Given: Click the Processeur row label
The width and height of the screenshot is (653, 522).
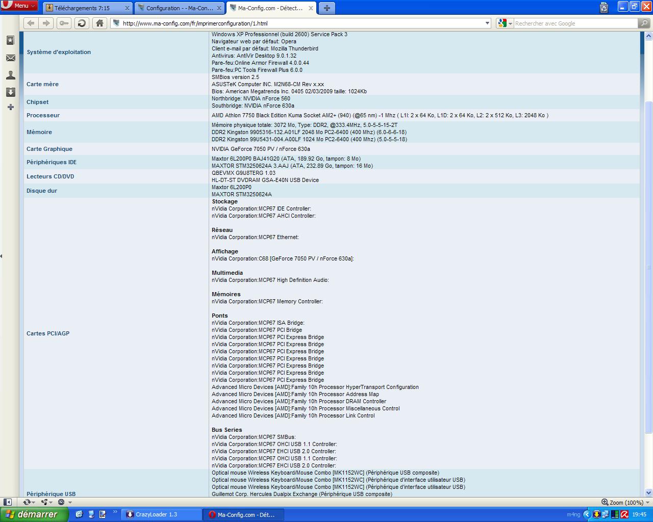Looking at the screenshot, I should point(43,115).
